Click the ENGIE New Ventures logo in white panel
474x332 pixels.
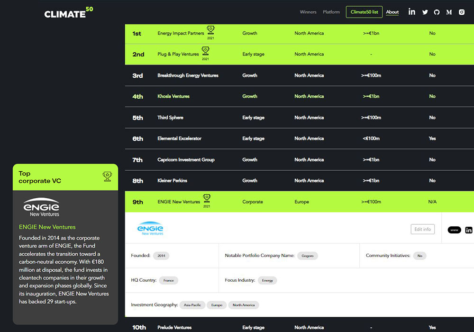(150, 228)
